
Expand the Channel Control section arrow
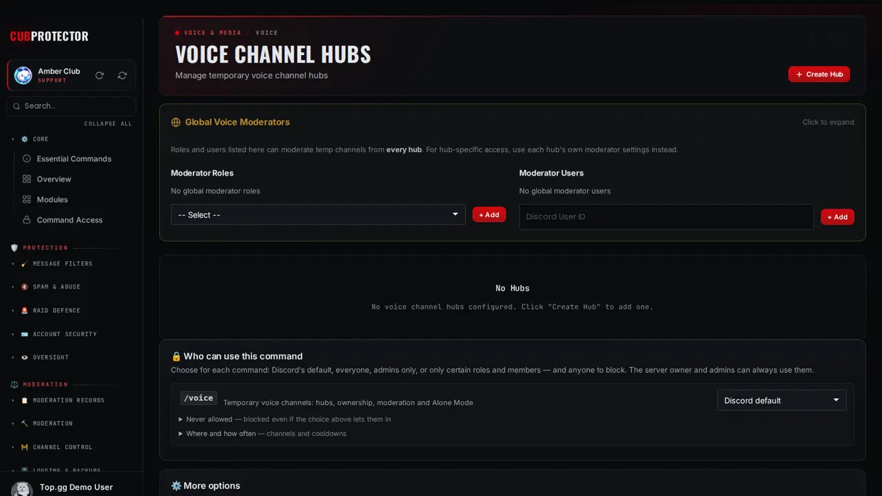tap(13, 447)
